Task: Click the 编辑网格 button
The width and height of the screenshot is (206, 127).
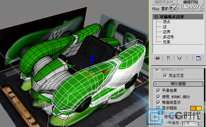Action: pyautogui.click(x=191, y=2)
